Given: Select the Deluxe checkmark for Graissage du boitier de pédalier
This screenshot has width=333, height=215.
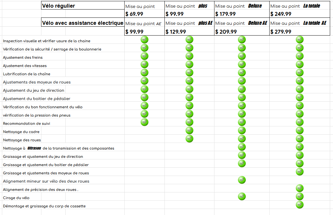Looking at the screenshot, I should coord(242,163).
